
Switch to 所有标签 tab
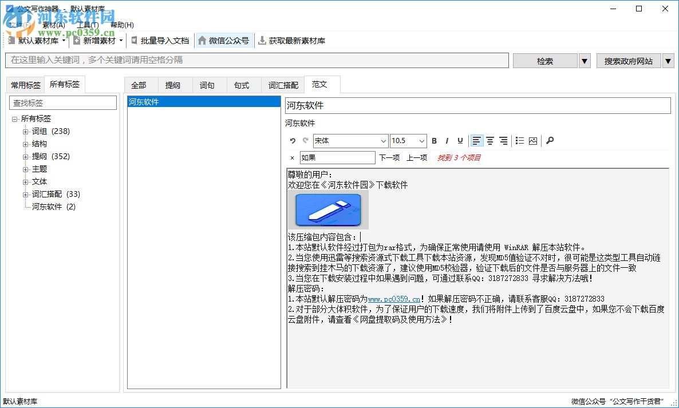(x=65, y=84)
